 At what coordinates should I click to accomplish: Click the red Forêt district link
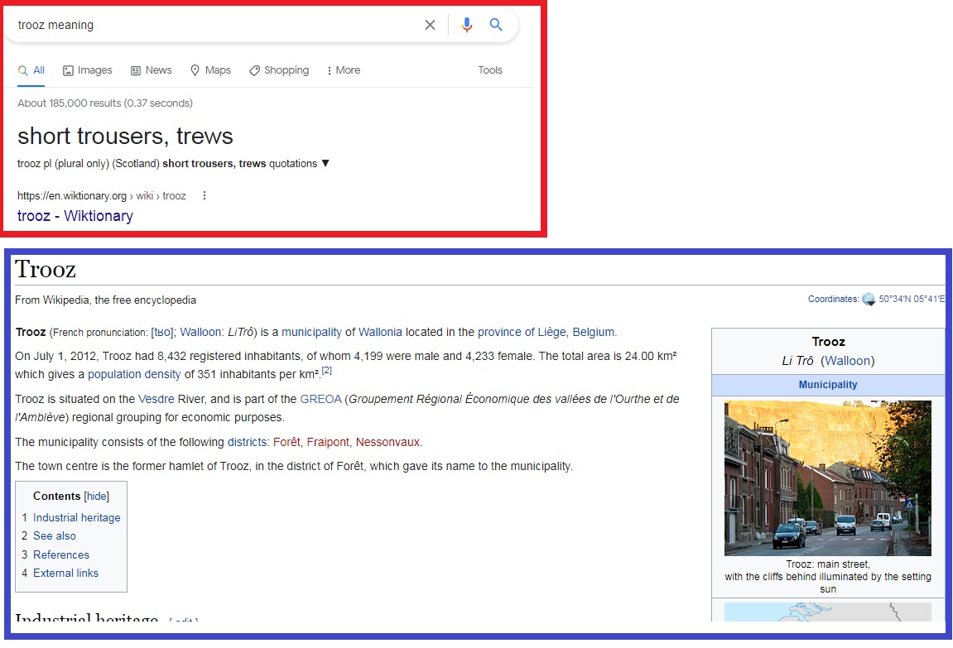[286, 442]
